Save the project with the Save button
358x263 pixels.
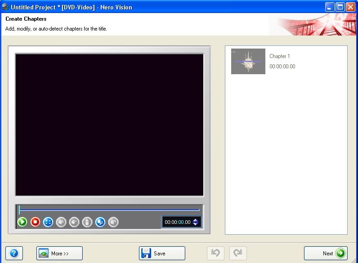click(x=162, y=253)
